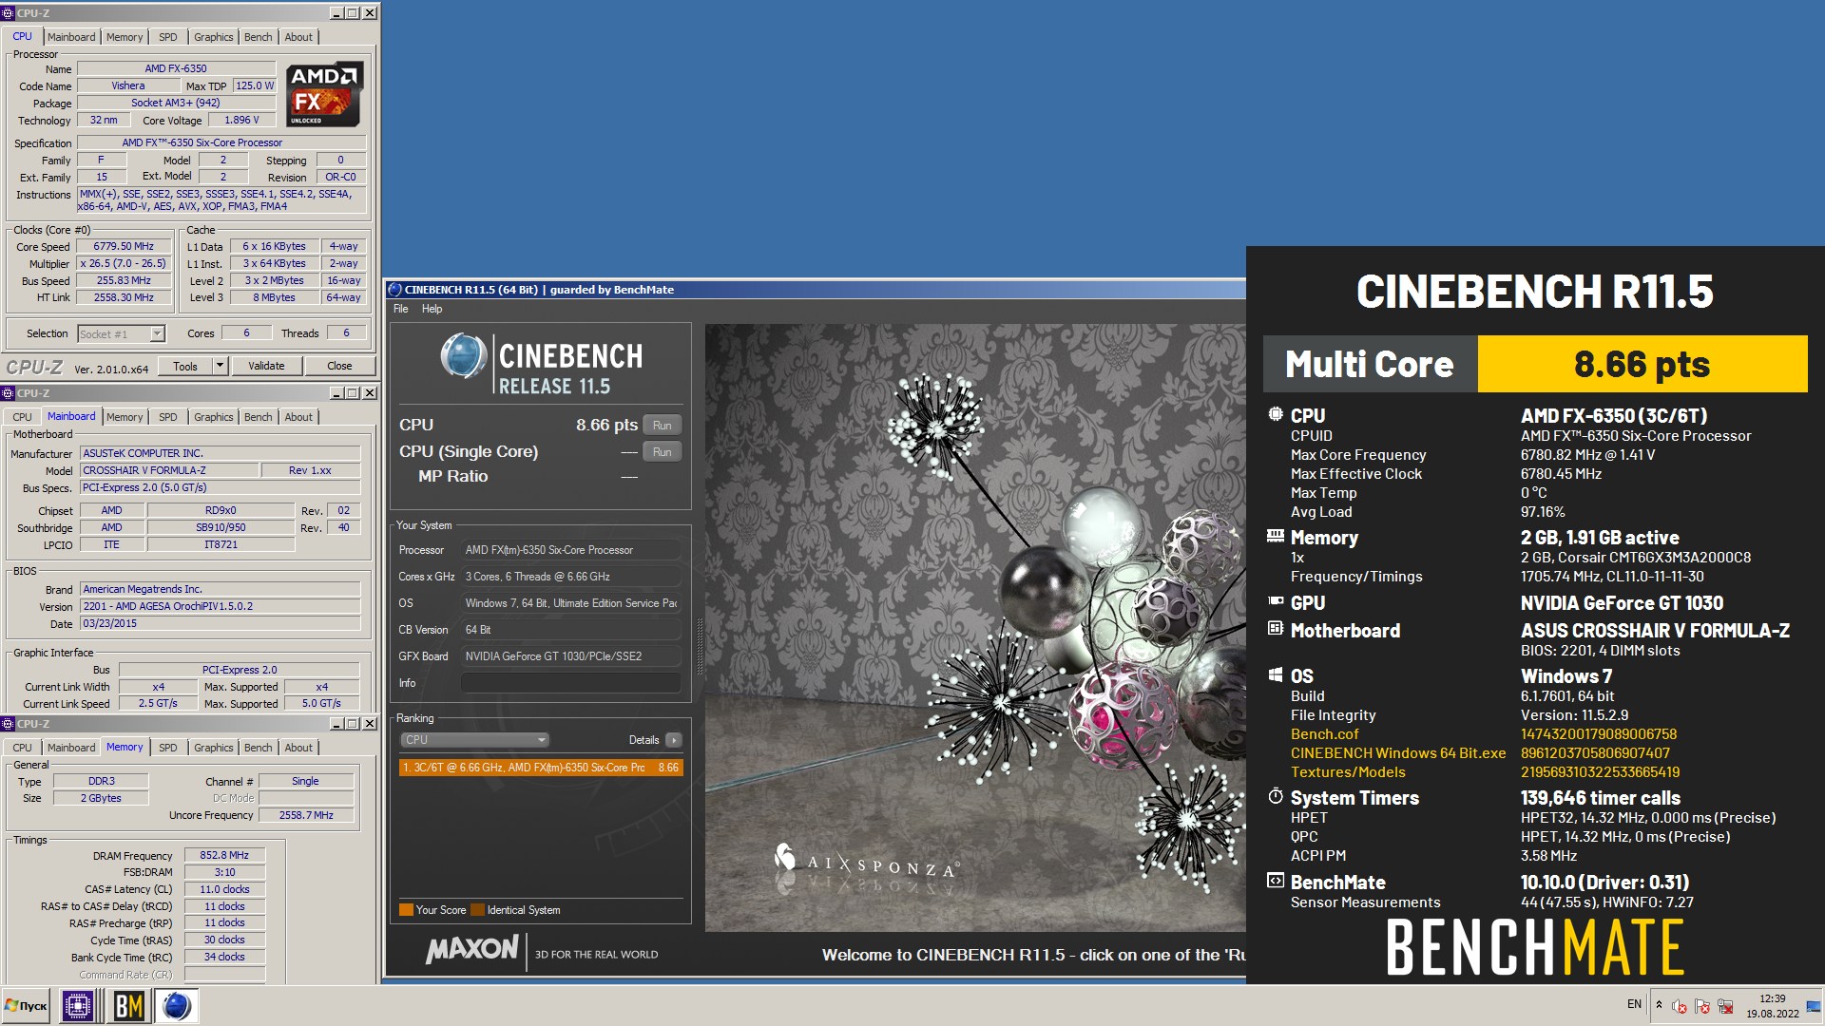
Task: Open About tab in the Memory CPU-Z window
Action: click(298, 748)
